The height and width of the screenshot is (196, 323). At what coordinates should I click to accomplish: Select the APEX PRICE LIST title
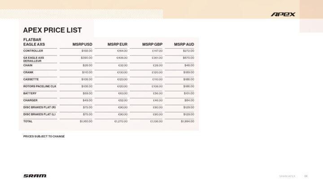pyautogui.click(x=52, y=30)
